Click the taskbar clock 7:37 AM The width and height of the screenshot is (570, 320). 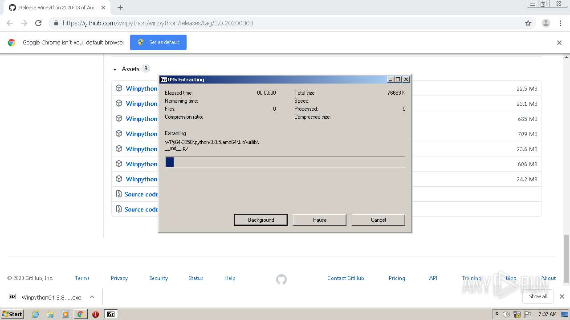547,314
